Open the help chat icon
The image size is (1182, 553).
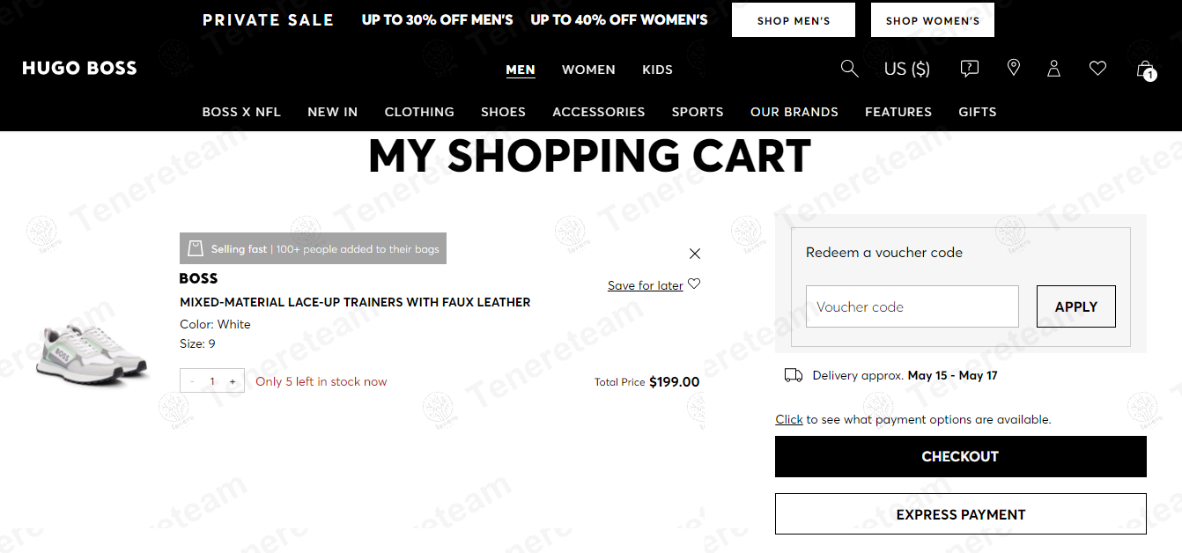[969, 69]
